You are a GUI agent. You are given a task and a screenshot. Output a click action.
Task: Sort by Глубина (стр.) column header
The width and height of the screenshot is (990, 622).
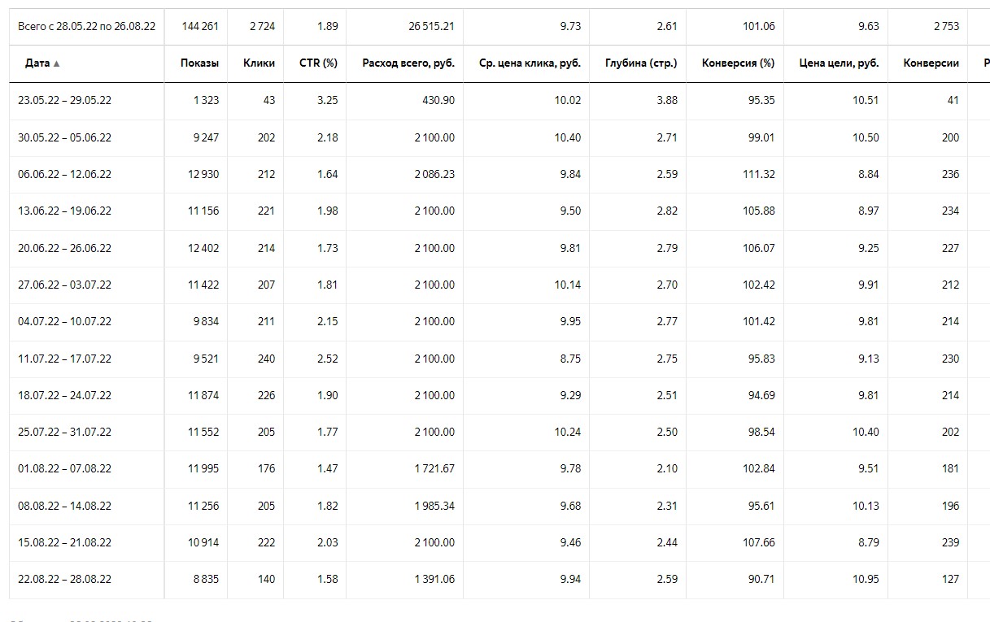641,63
